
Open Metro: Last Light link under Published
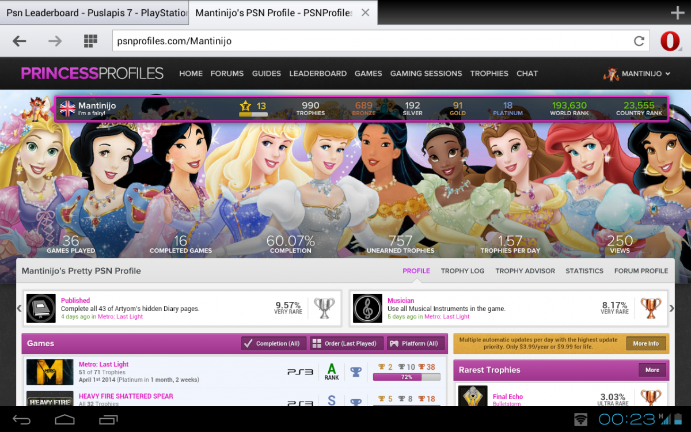click(120, 317)
